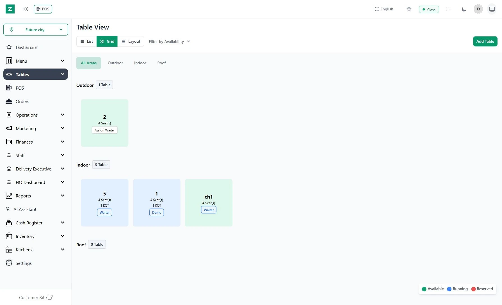Switch to Layout view
Viewport: 502px width, 305px height.
(x=131, y=41)
